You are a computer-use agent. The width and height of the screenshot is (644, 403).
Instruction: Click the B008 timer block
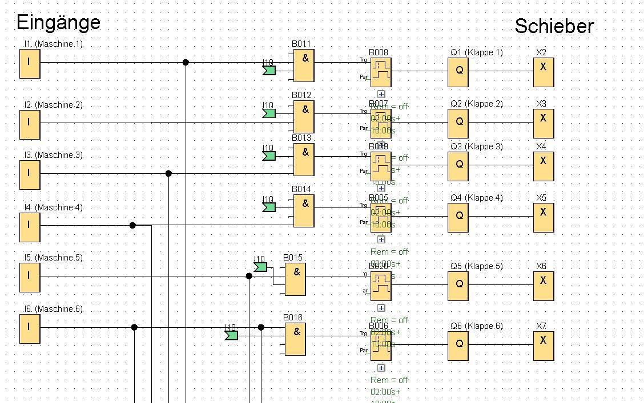click(381, 71)
